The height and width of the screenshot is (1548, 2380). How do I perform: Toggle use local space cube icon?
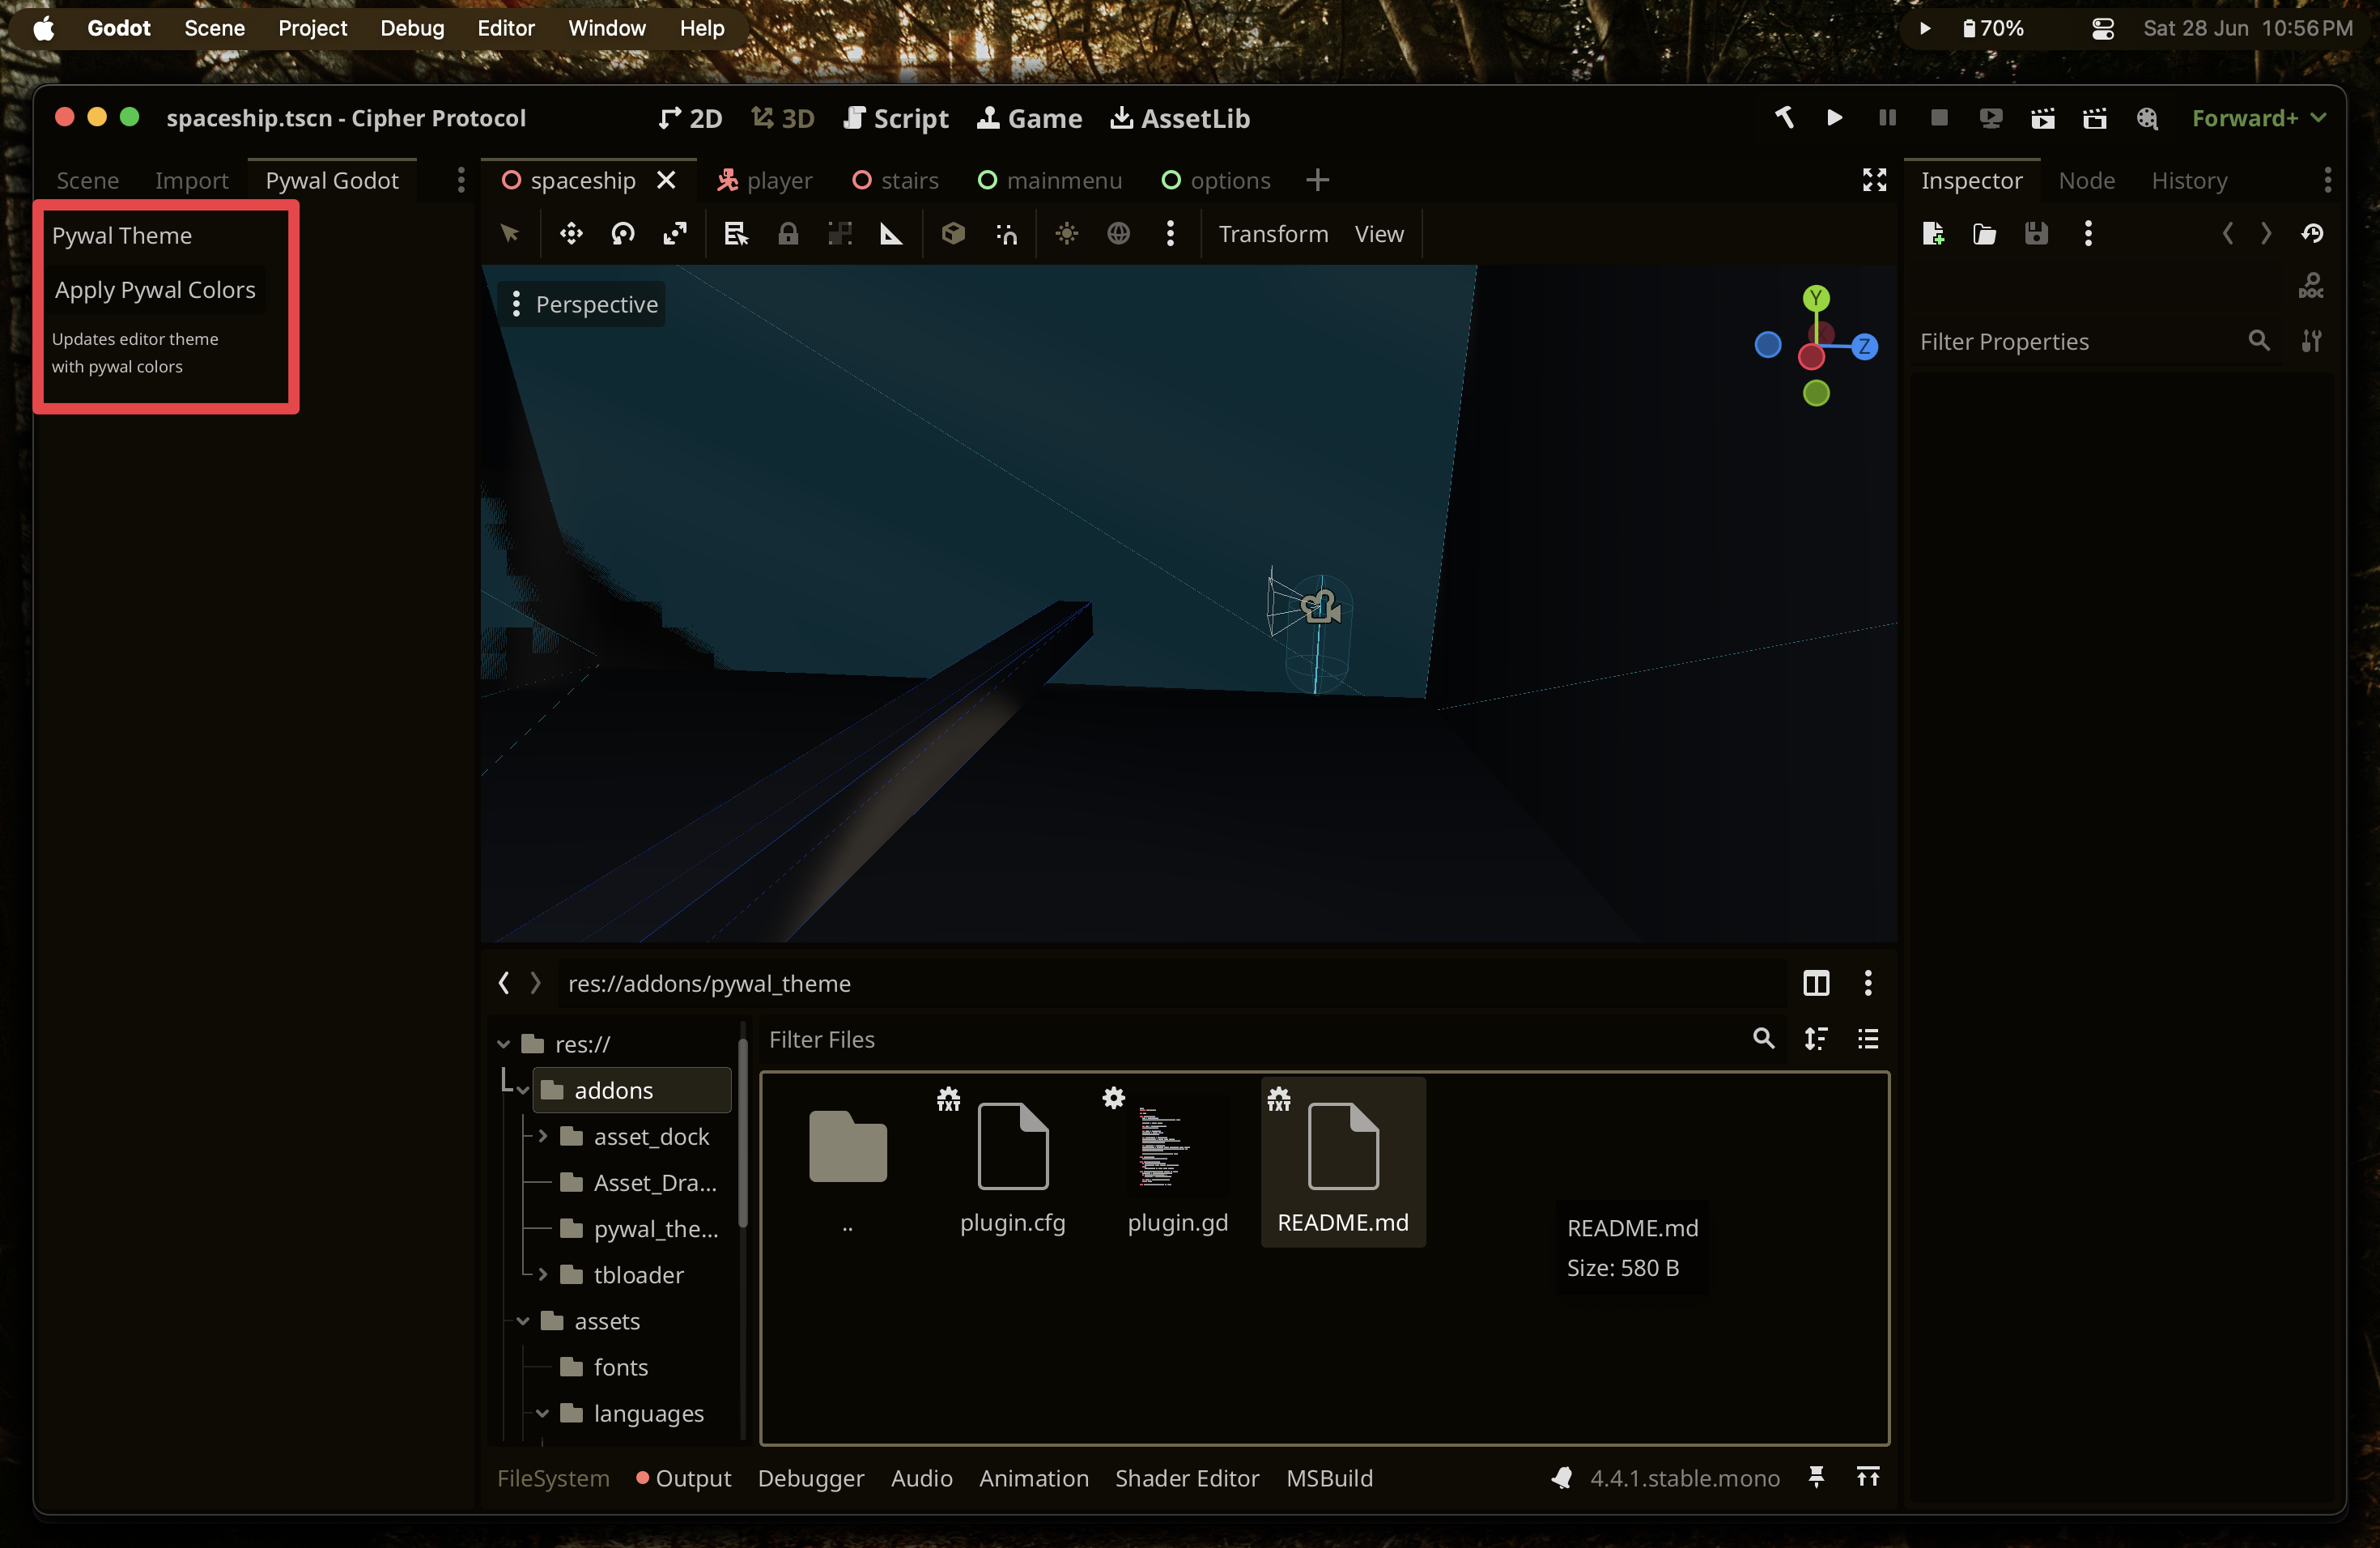(x=953, y=234)
